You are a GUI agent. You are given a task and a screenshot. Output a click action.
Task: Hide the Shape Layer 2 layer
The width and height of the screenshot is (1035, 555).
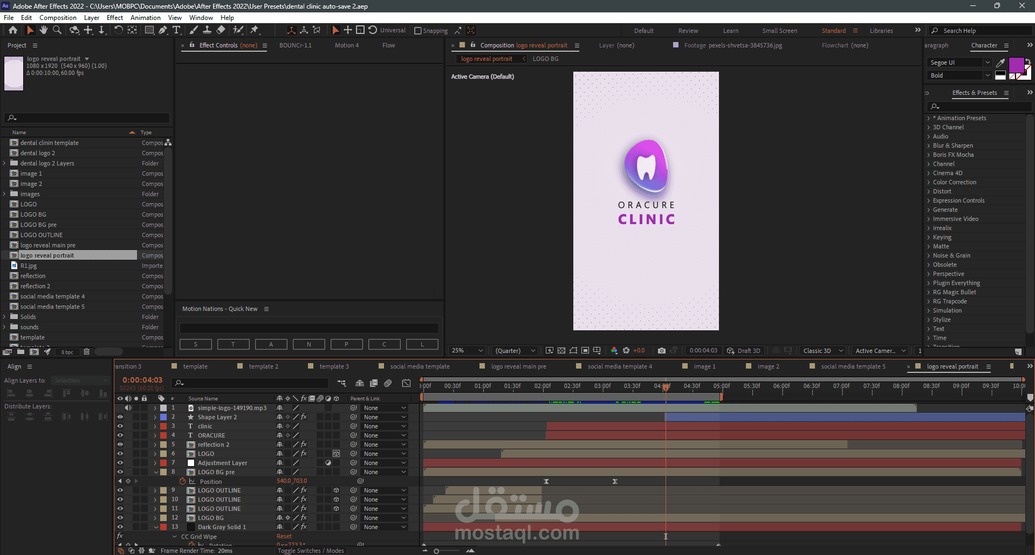[x=120, y=417]
